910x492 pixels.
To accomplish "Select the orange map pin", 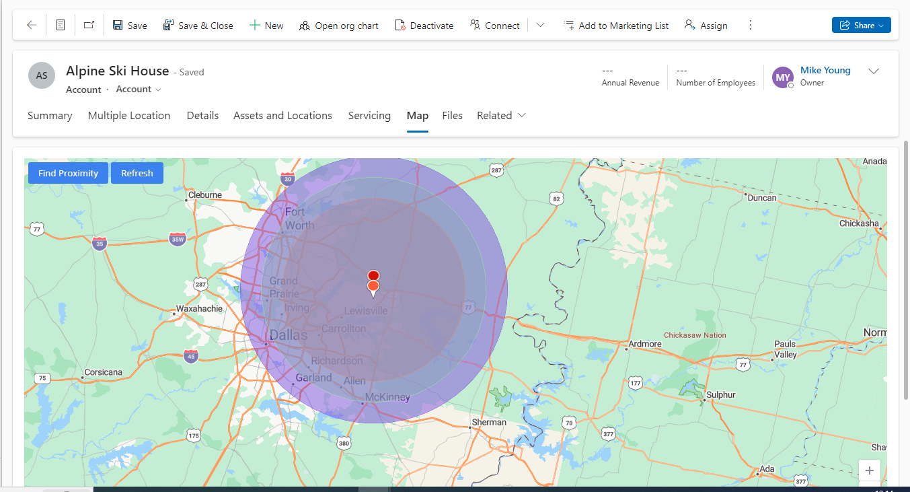I will tap(373, 288).
